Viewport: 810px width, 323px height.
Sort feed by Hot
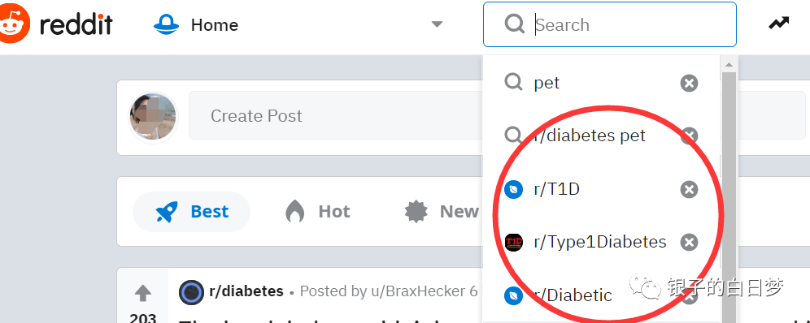317,212
